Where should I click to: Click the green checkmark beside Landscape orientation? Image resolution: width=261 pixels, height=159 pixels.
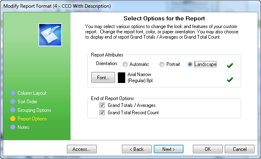click(x=230, y=65)
